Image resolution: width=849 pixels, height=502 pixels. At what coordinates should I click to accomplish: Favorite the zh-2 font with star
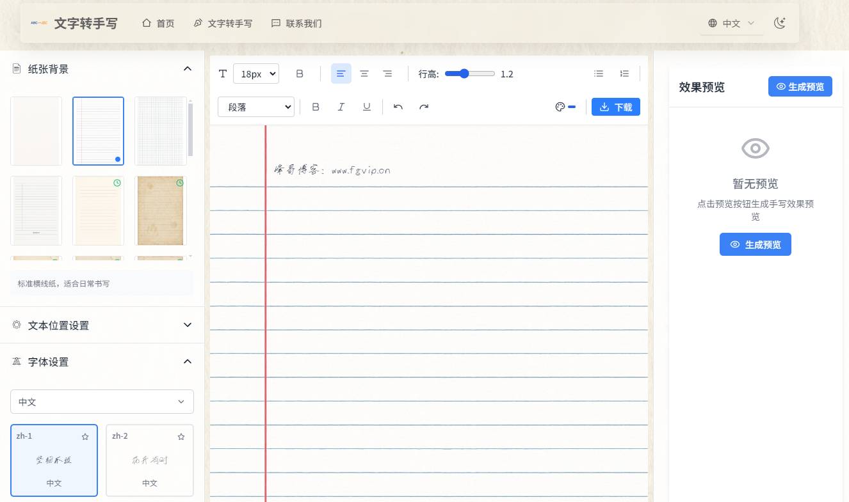point(181,437)
